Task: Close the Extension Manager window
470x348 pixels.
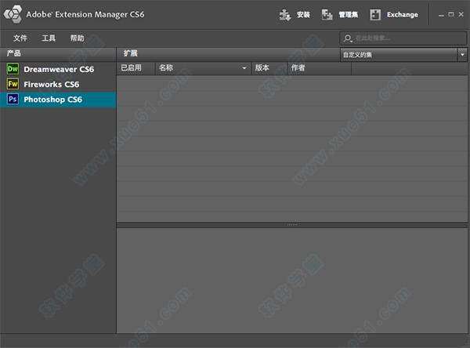Action: tap(461, 14)
